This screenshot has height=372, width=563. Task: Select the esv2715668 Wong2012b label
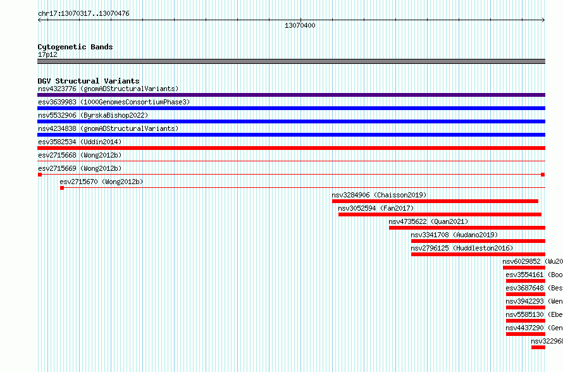tap(80, 155)
